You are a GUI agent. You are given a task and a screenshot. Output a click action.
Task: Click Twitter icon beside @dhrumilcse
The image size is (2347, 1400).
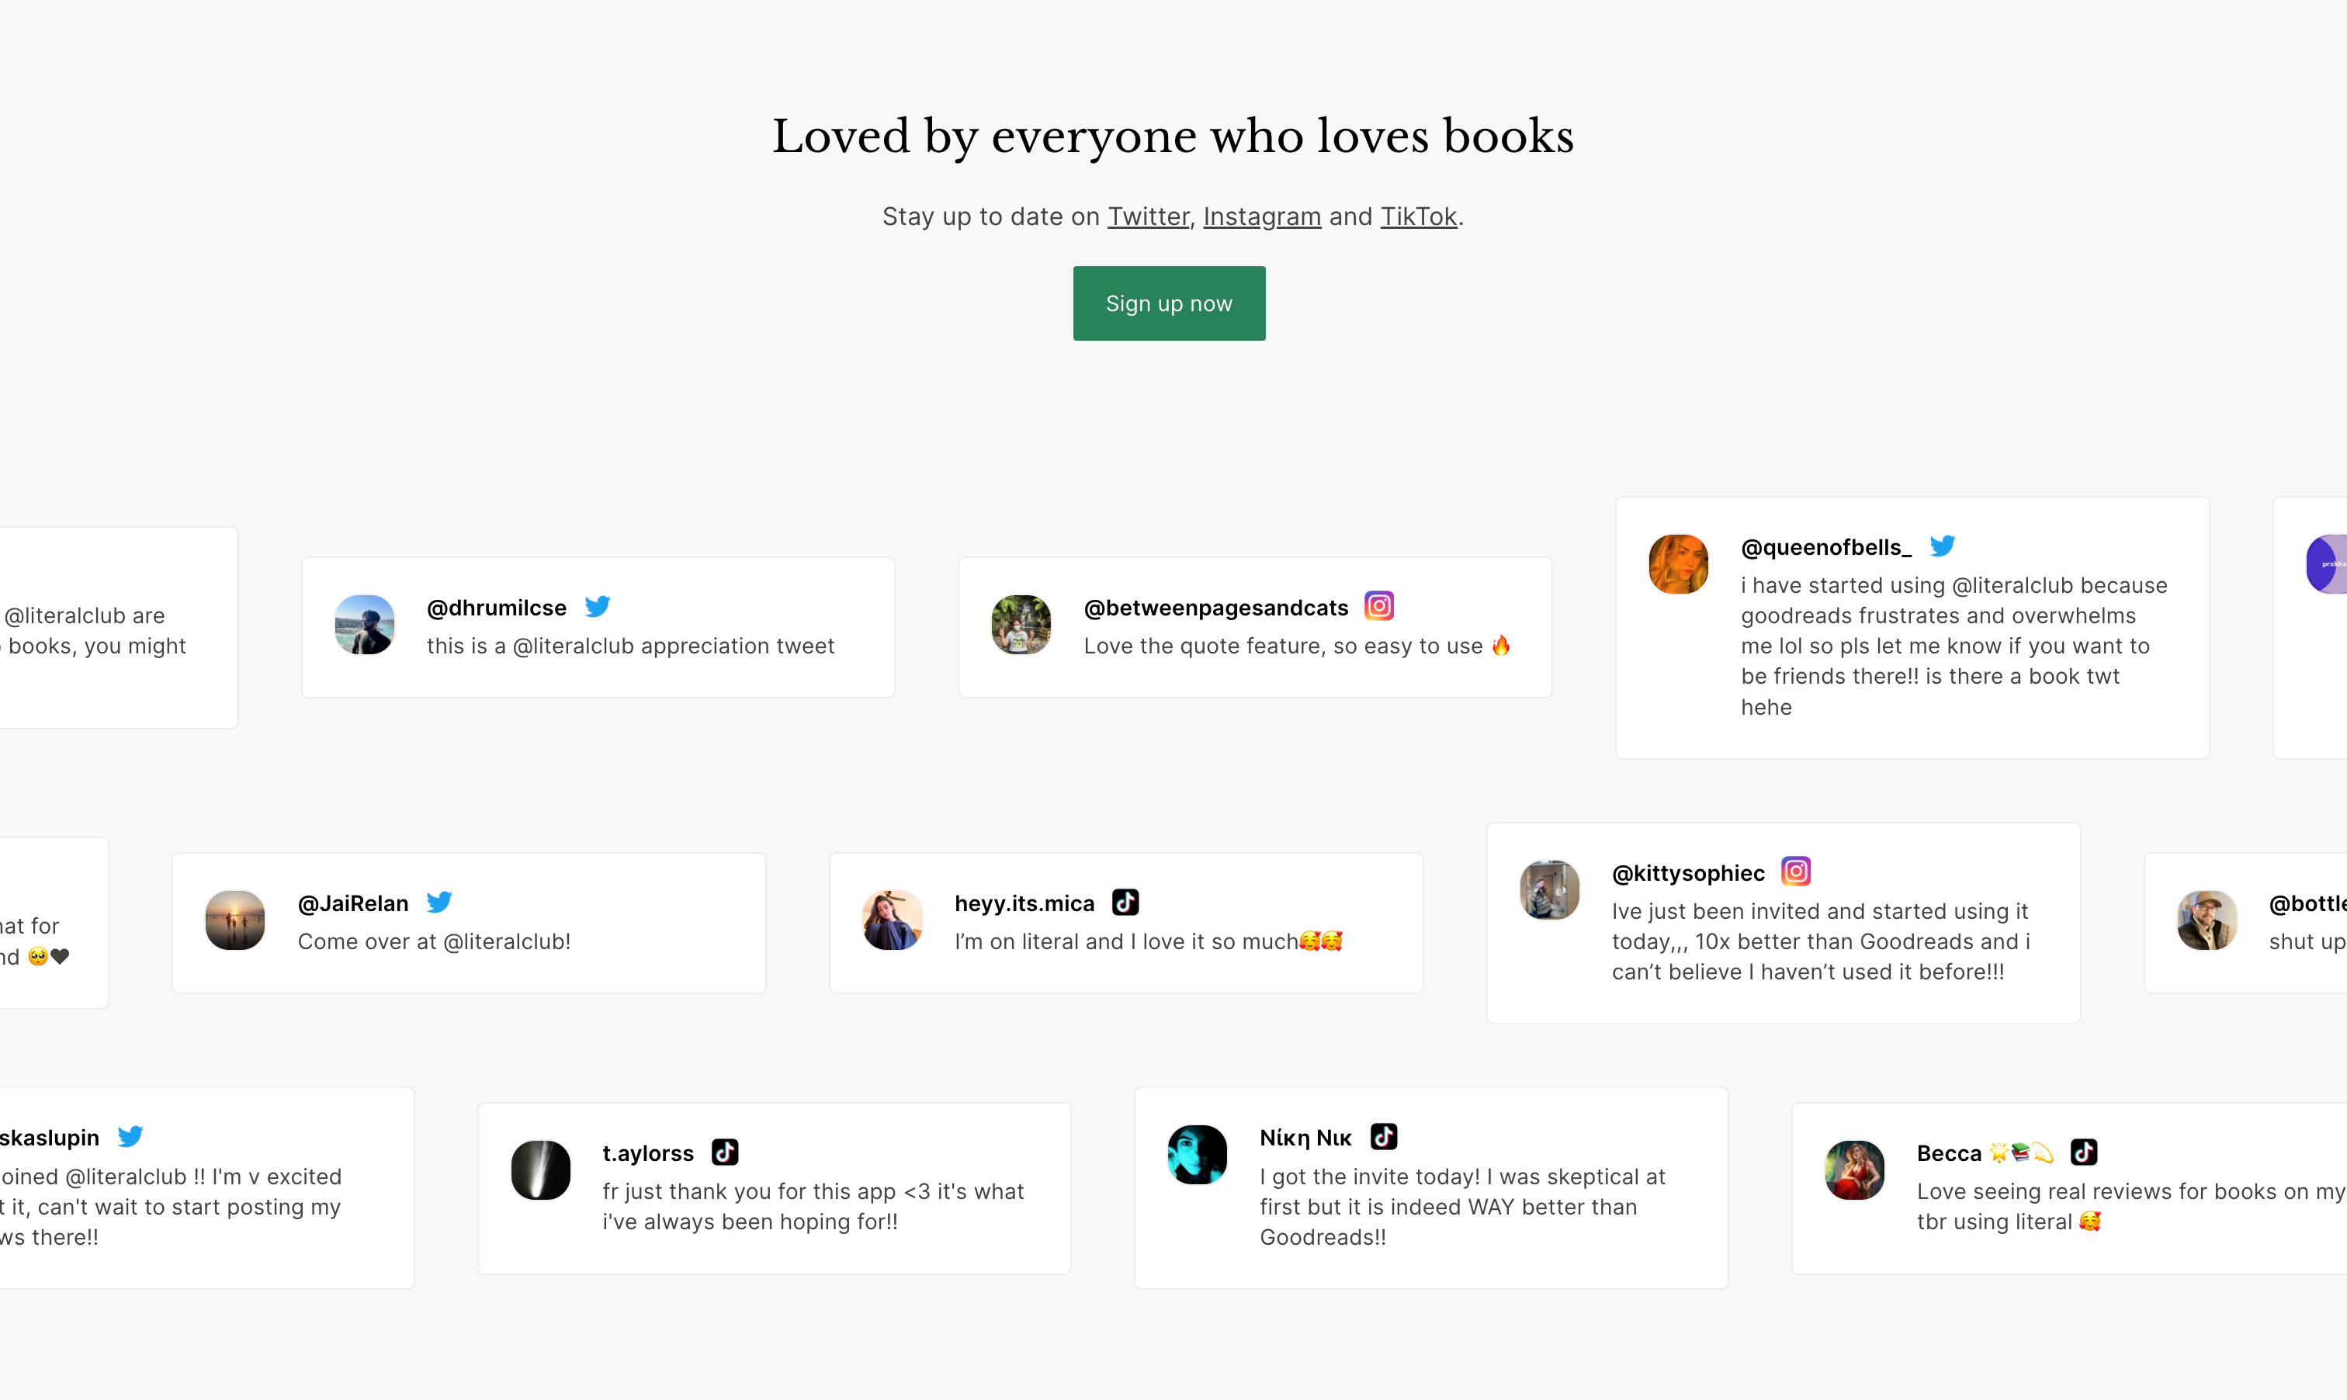[597, 607]
